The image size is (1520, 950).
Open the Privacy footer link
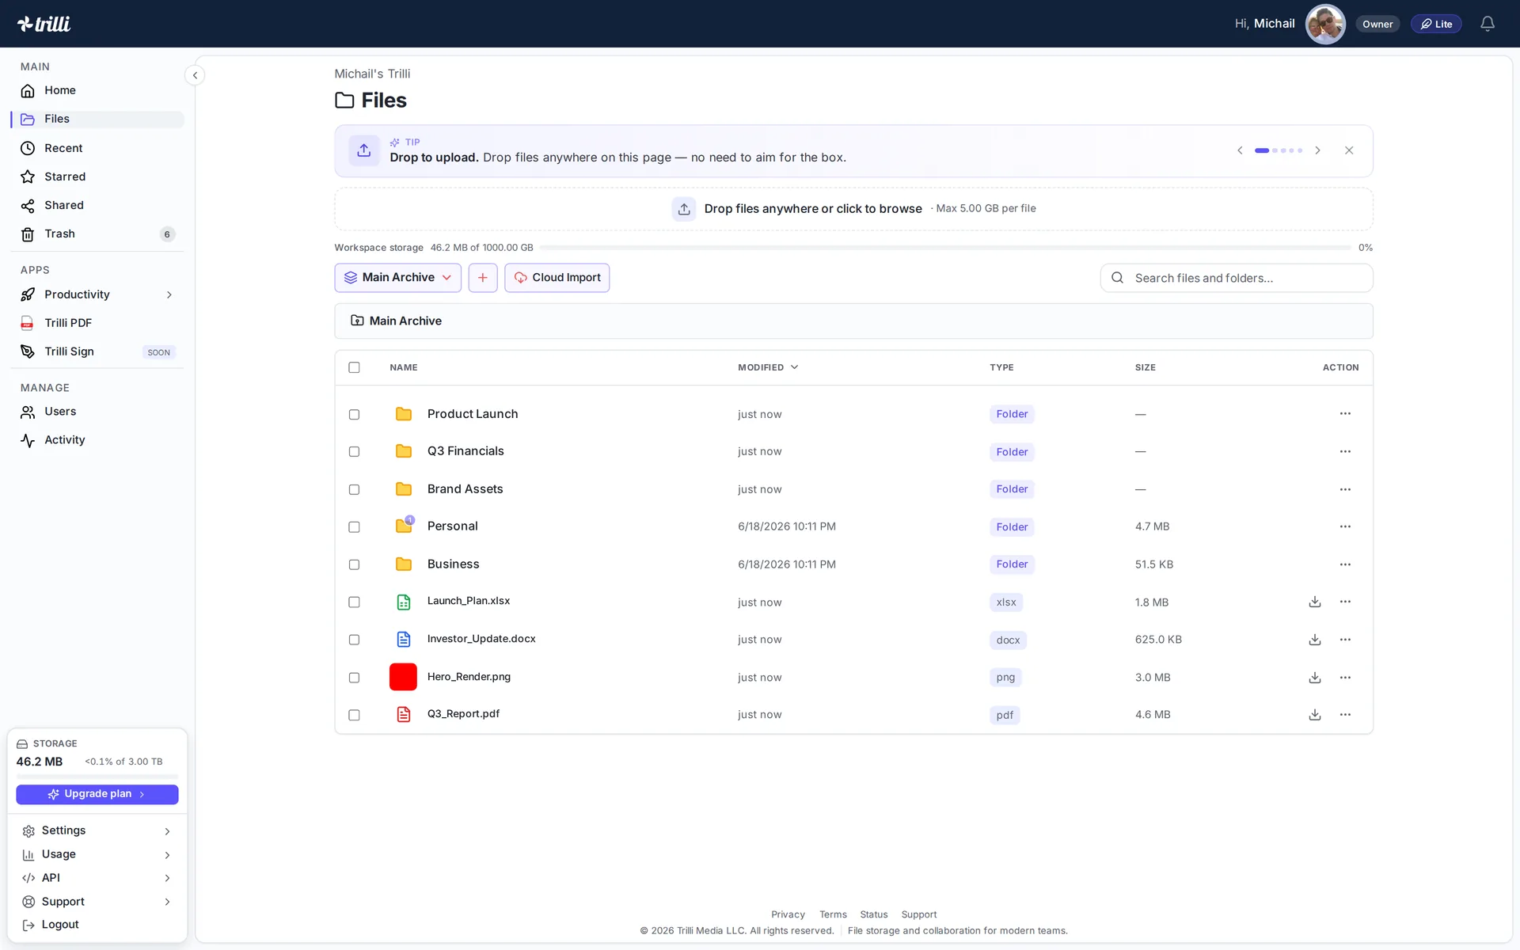click(x=788, y=914)
